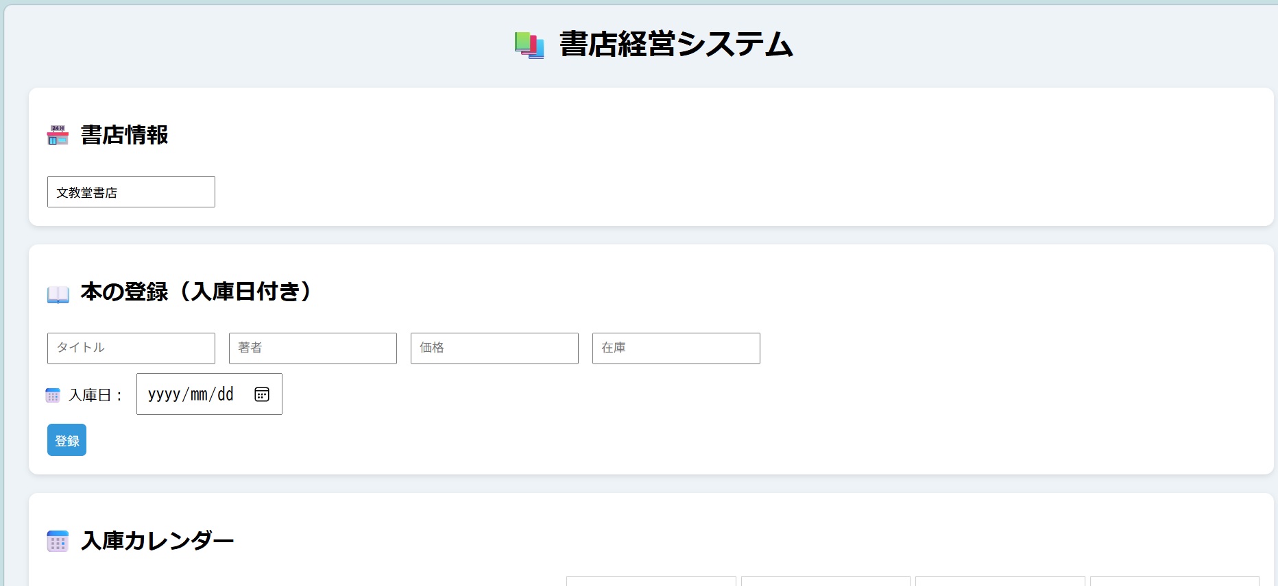Select the dd day segment of date

click(226, 394)
